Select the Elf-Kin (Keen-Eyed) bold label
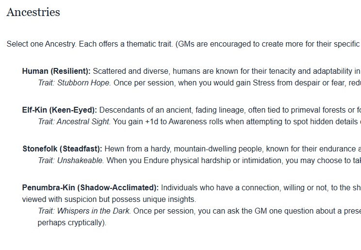This screenshot has width=361, height=250. 60,110
